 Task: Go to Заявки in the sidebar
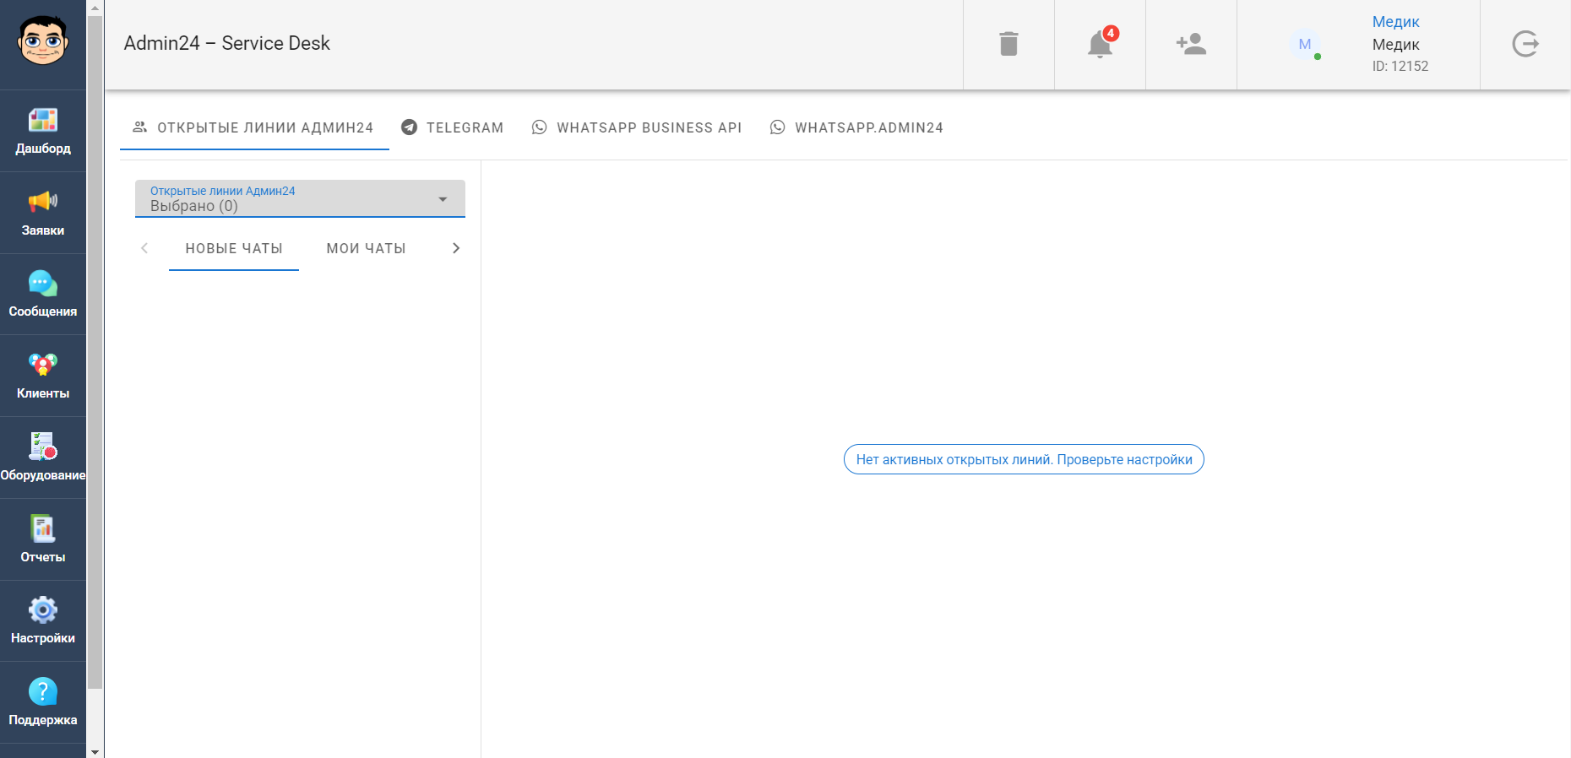pos(43,213)
